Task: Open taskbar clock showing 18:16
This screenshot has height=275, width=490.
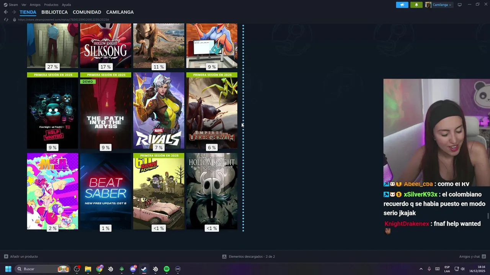Action: (477, 269)
